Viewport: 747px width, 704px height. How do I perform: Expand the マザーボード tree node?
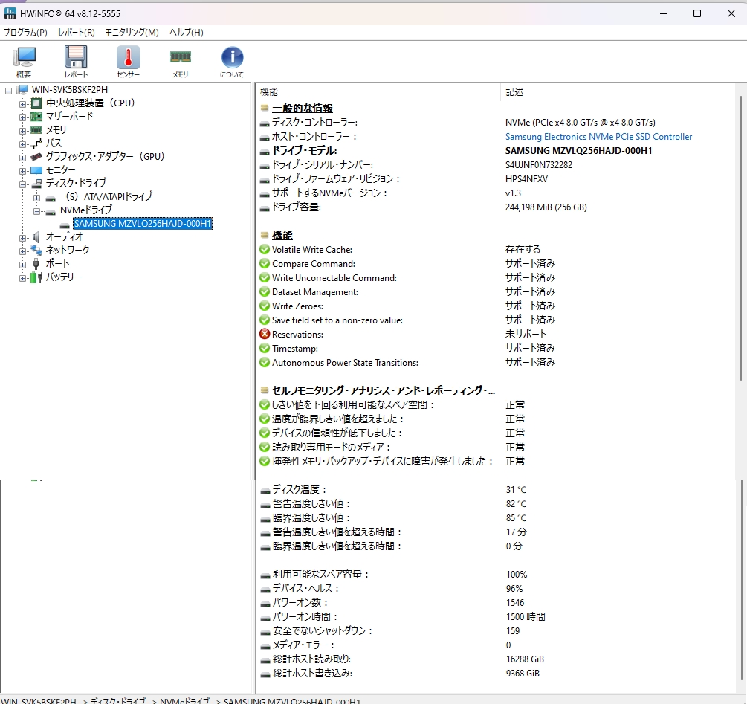[23, 117]
